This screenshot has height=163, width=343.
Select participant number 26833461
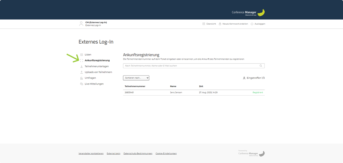(x=129, y=92)
